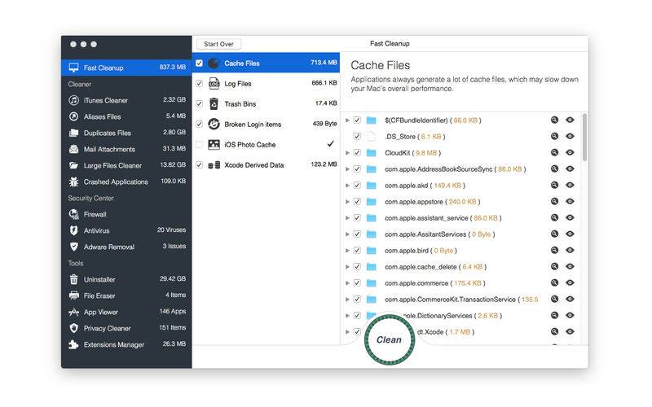Click the Start Over button
This screenshot has height=407, width=652.
click(218, 44)
